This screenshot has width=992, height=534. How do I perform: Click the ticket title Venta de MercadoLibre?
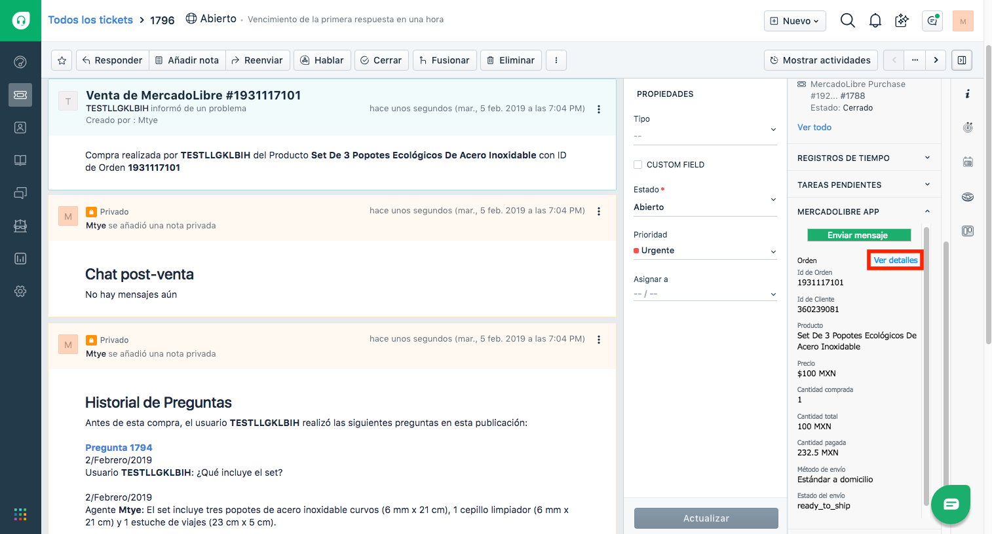coord(193,96)
